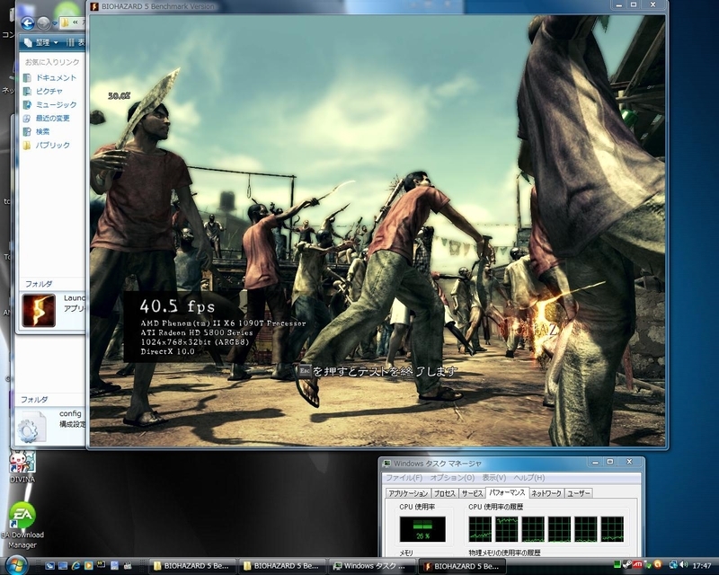
Task: Select the Launcher Biohazard 5 application icon
Action: [x=39, y=311]
